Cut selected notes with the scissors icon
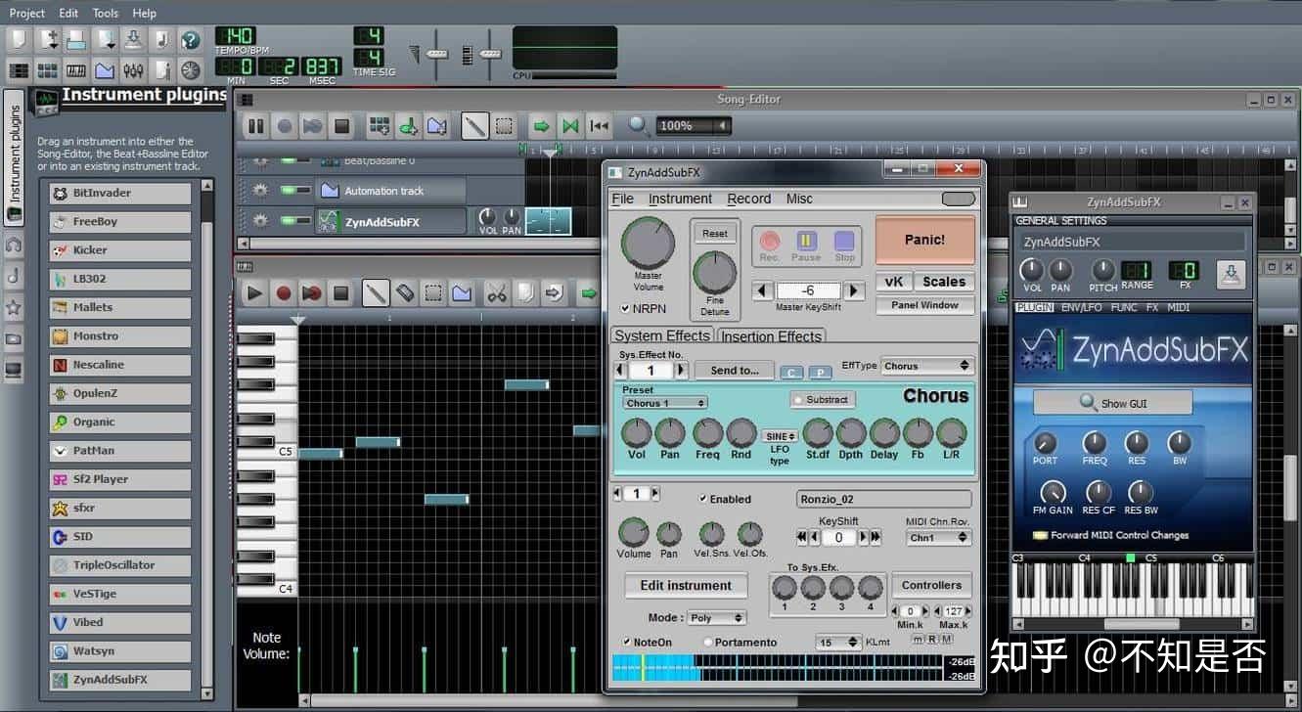 [497, 291]
